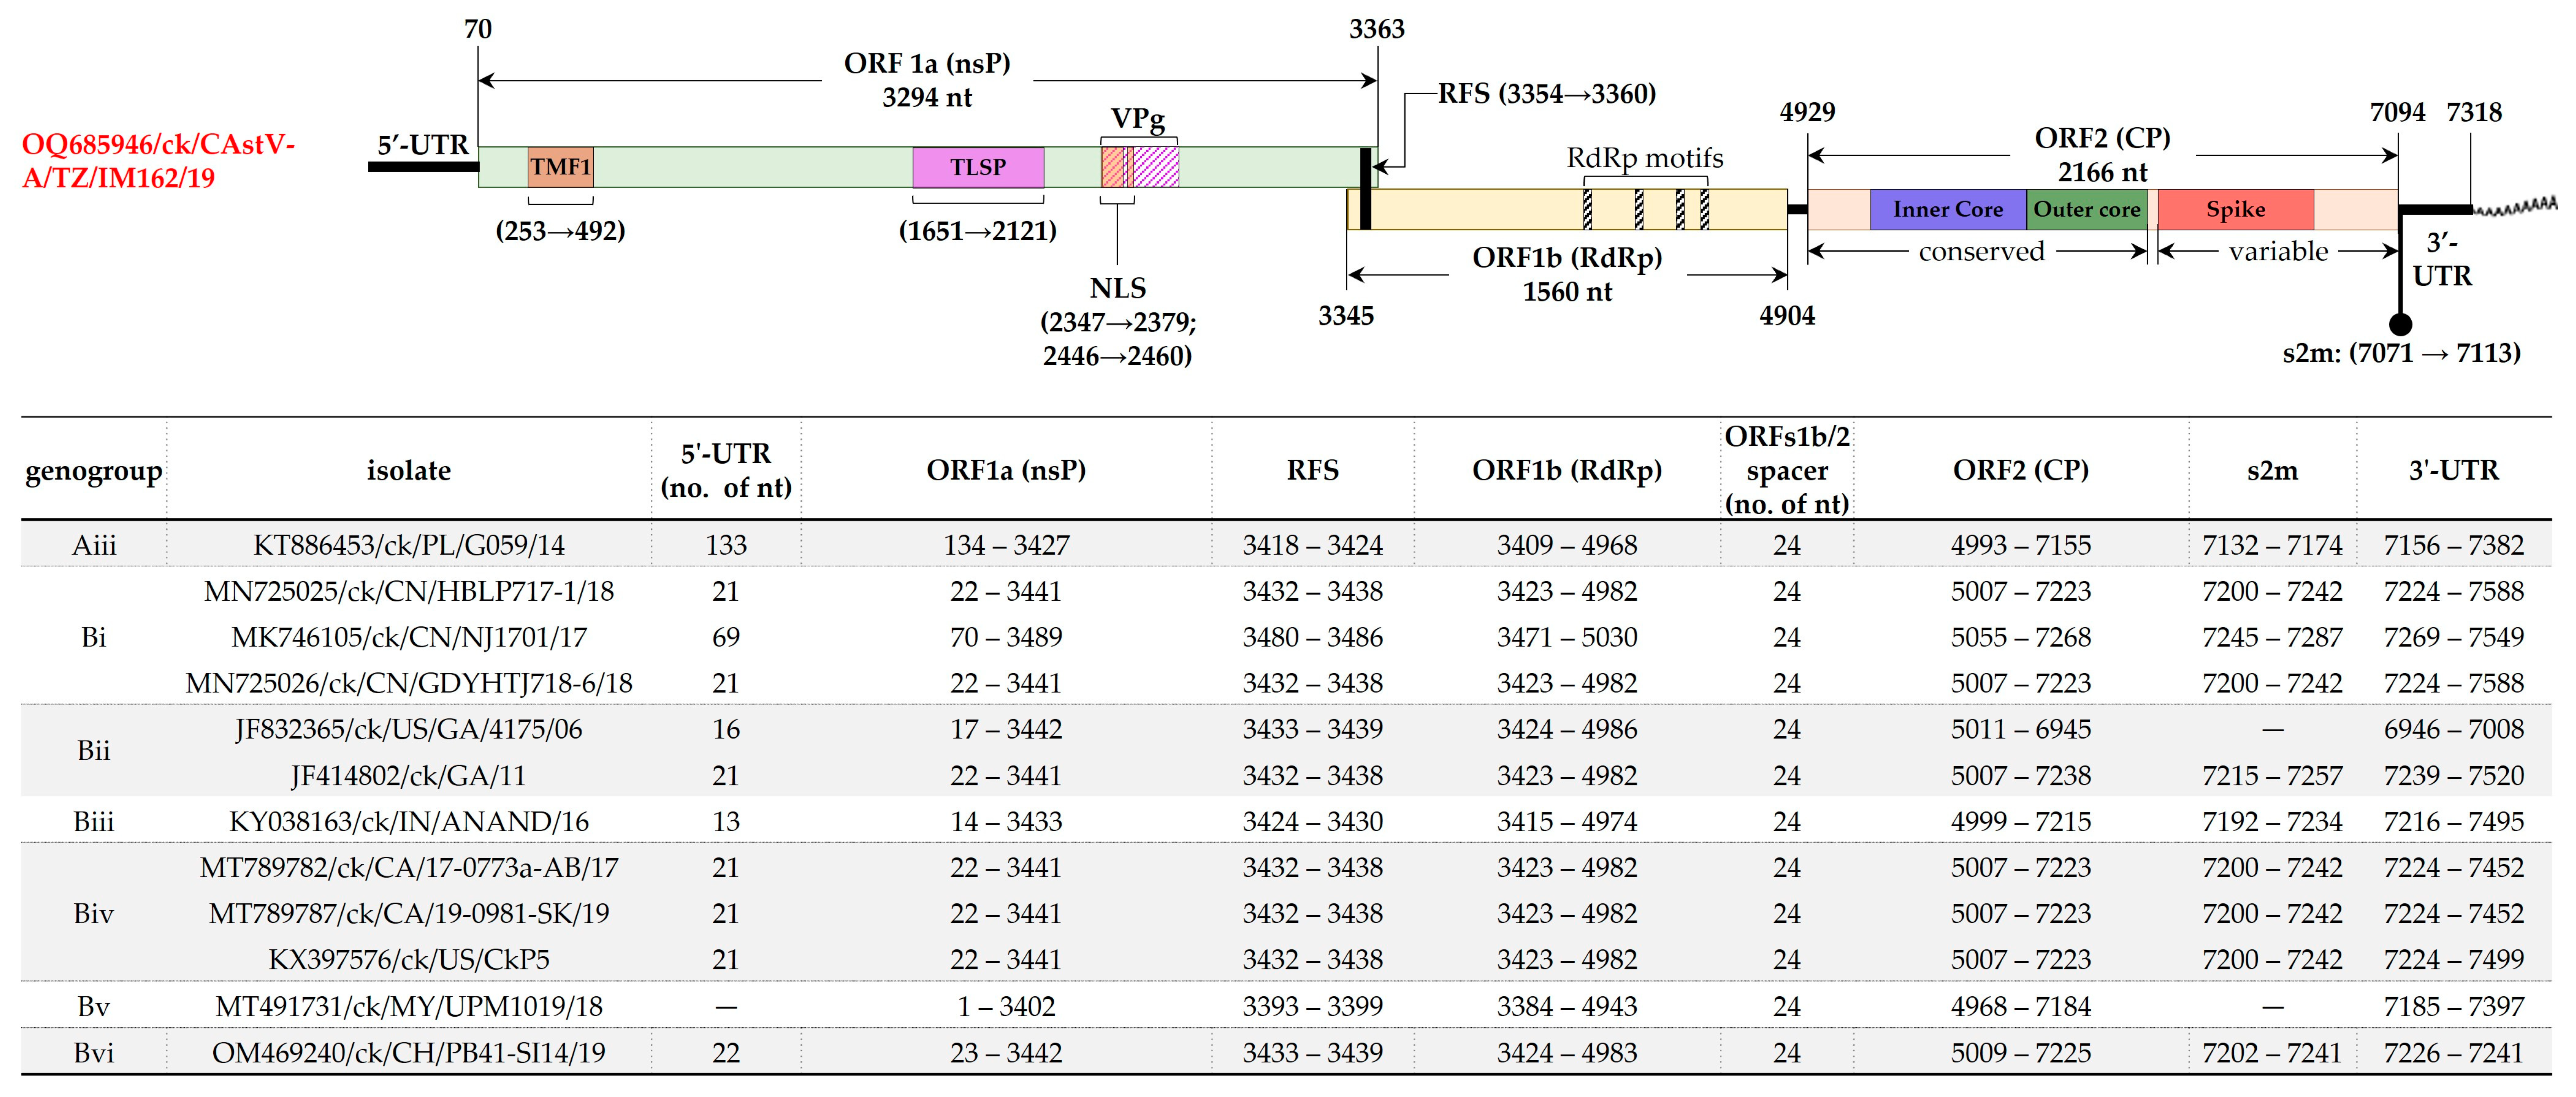
Task: Click the Bvi genogroup cell
Action: [94, 1052]
